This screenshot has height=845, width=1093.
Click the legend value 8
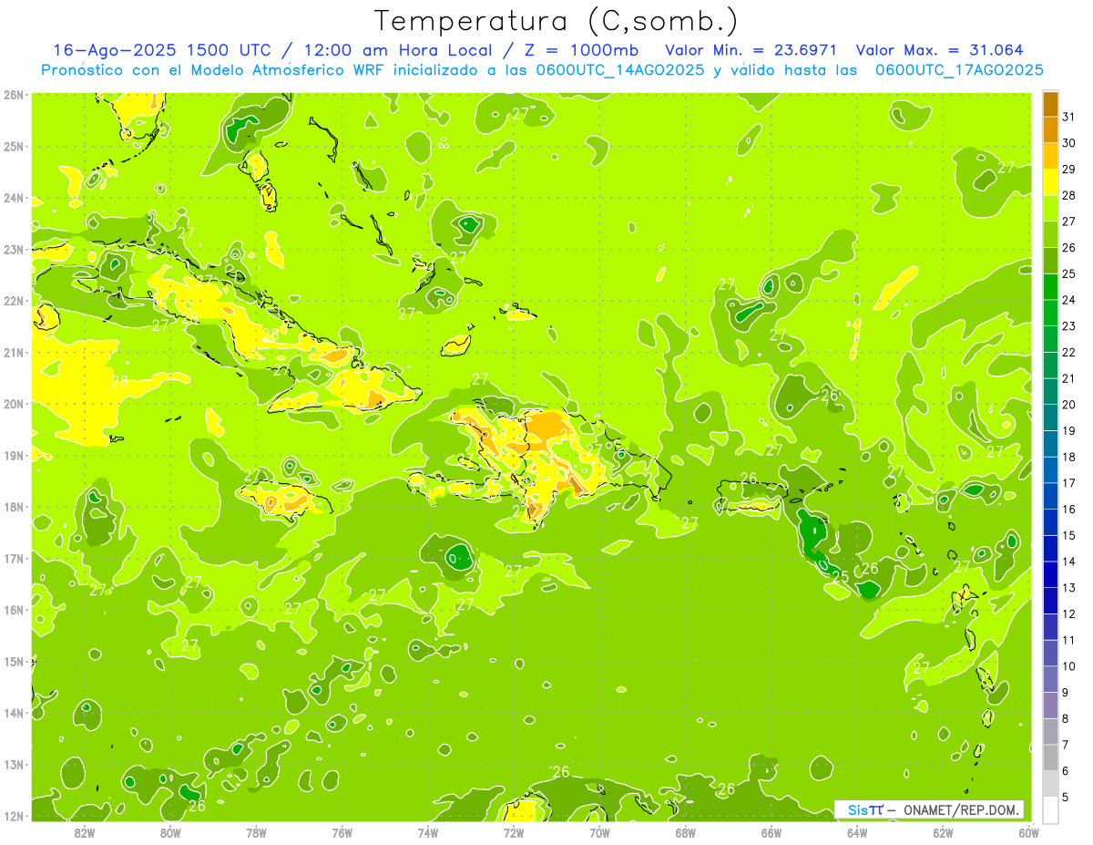(1066, 718)
